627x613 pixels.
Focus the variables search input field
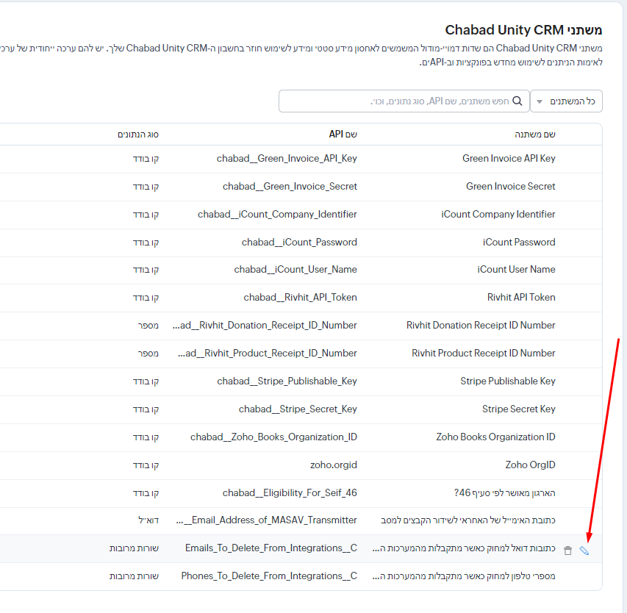point(404,101)
